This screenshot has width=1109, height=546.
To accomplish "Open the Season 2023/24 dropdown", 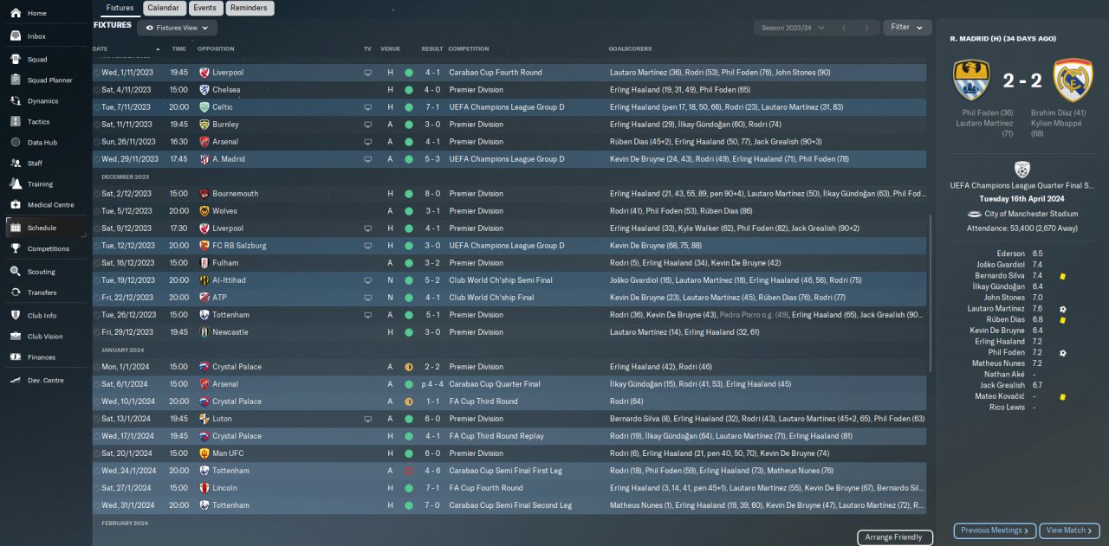I will [793, 28].
